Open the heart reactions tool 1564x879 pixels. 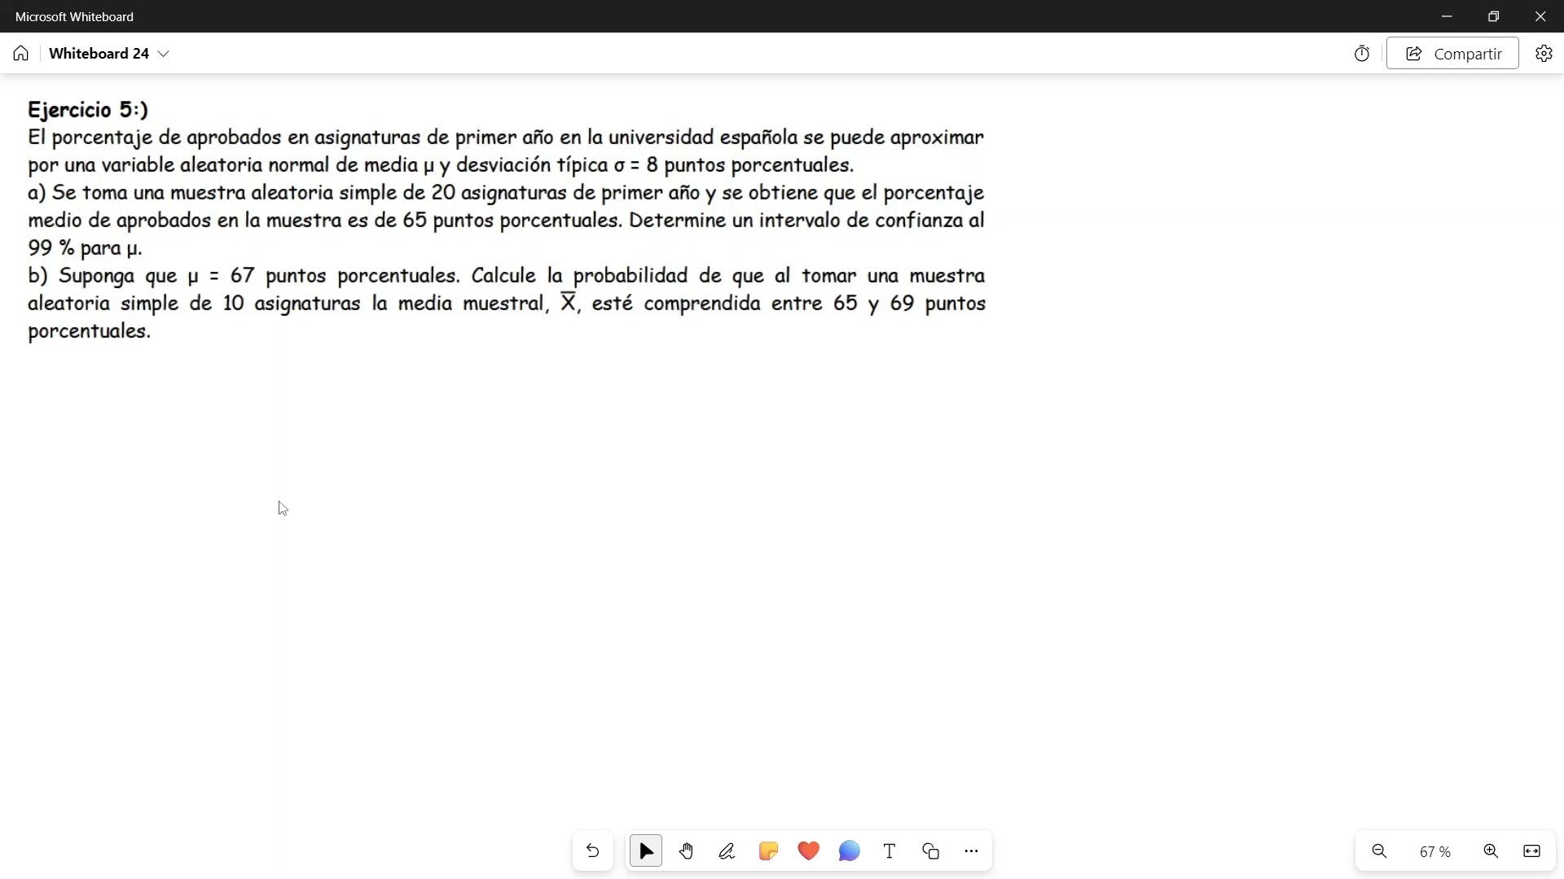(x=808, y=851)
